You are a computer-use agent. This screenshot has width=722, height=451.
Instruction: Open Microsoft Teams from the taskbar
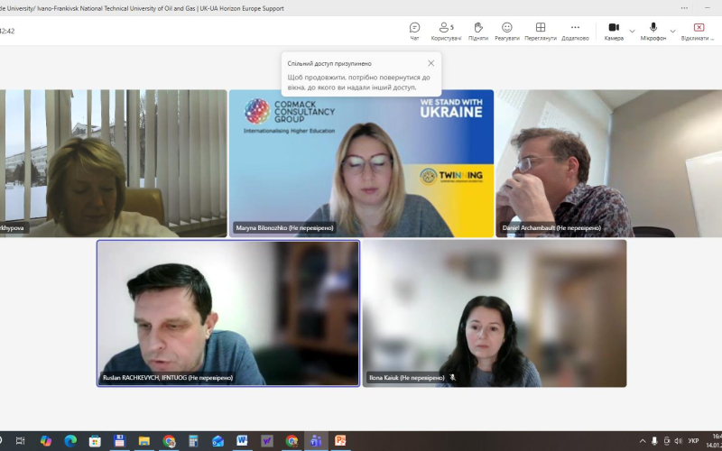(x=316, y=441)
